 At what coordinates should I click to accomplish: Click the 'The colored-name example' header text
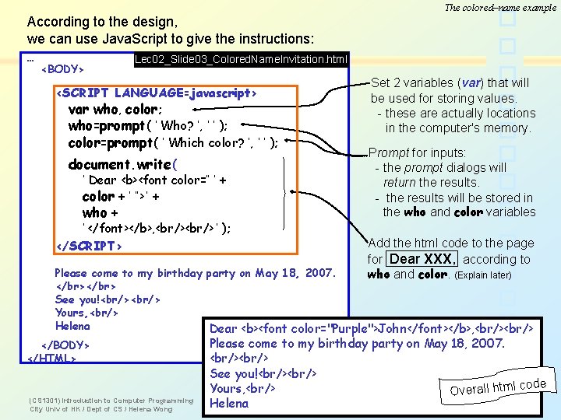coord(500,8)
